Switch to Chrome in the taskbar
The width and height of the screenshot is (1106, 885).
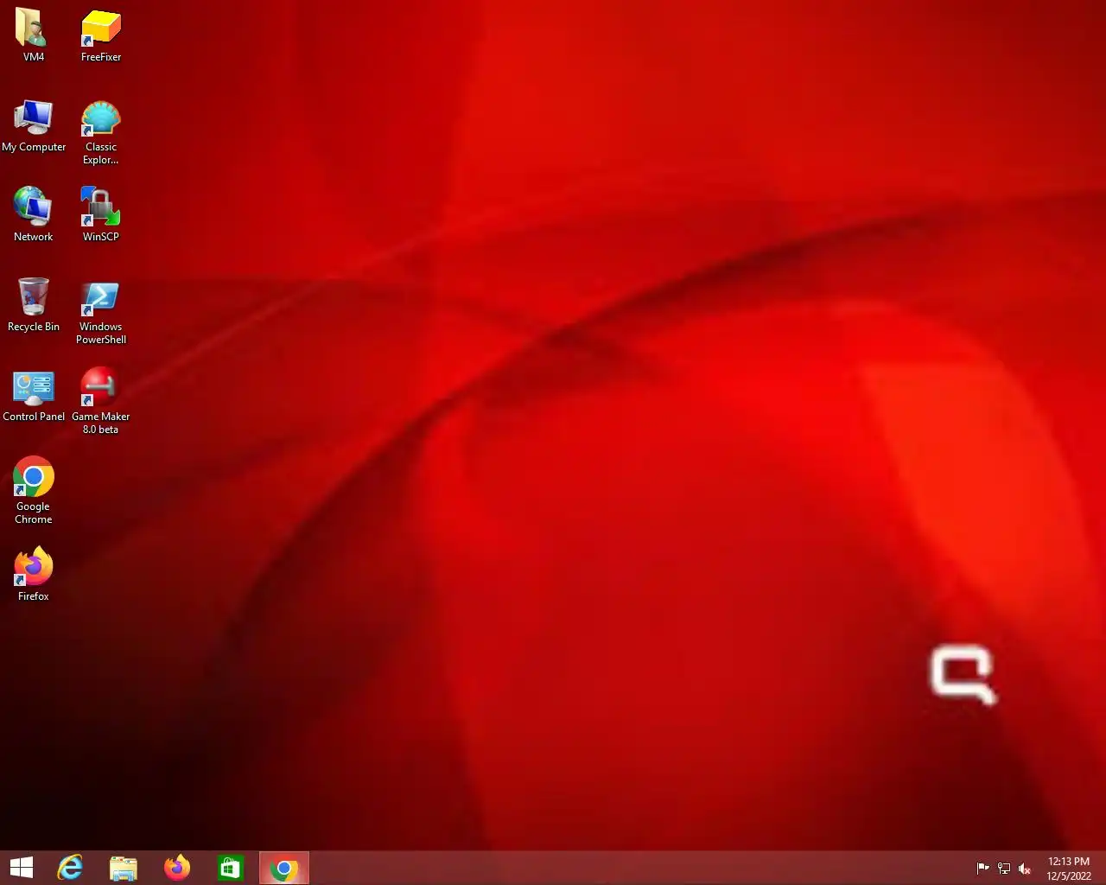pos(284,868)
